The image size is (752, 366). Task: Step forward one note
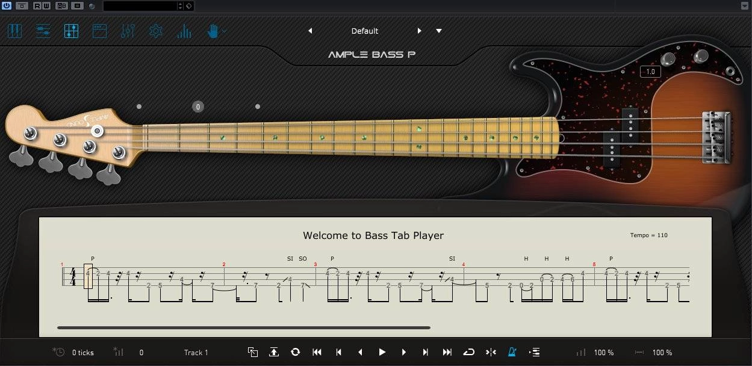(x=403, y=352)
